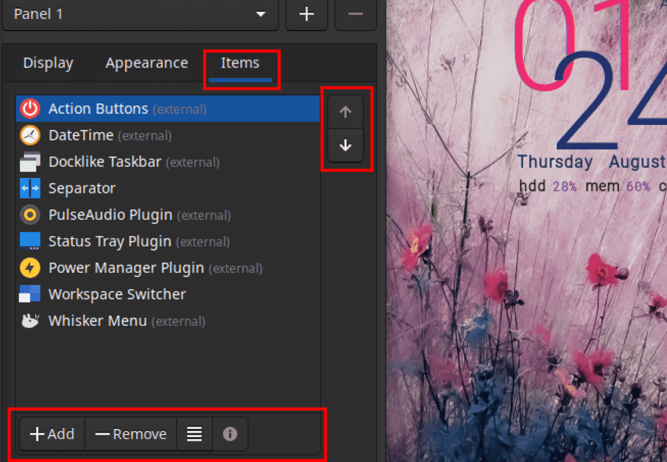Select the Action Buttons power icon
This screenshot has height=462, width=667.
[29, 108]
